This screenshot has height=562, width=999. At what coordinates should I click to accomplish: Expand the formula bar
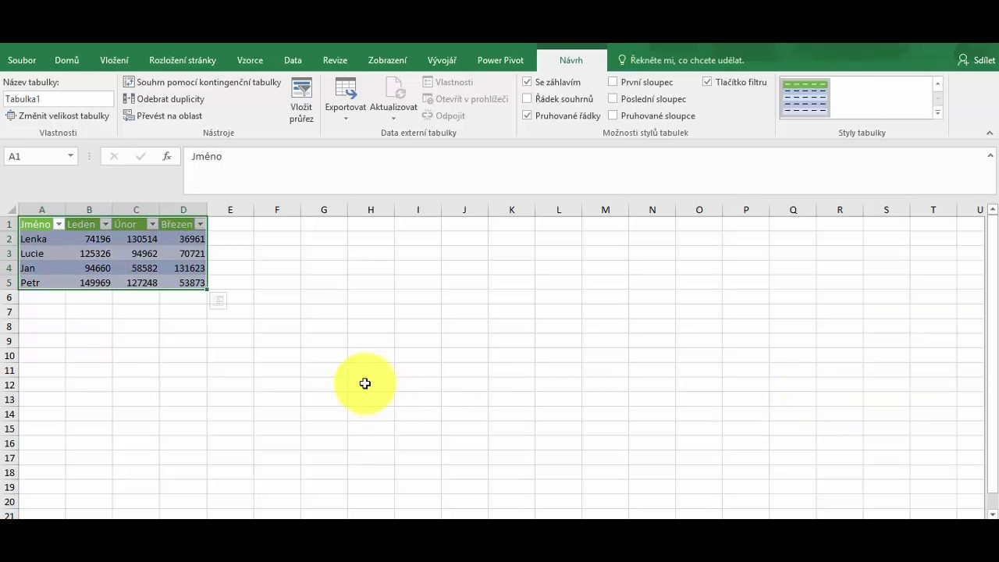click(x=990, y=156)
